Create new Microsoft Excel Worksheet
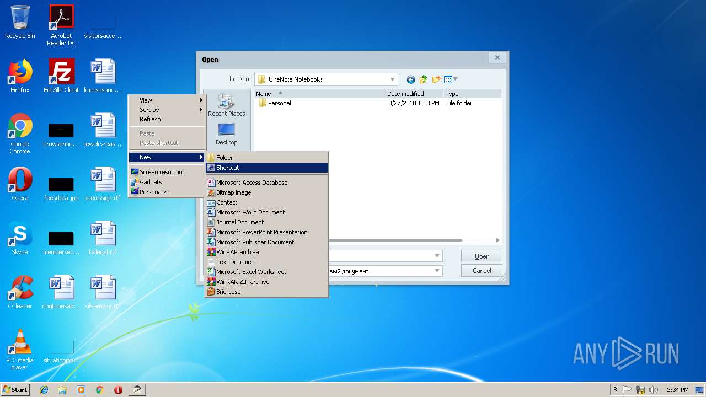 pyautogui.click(x=267, y=272)
